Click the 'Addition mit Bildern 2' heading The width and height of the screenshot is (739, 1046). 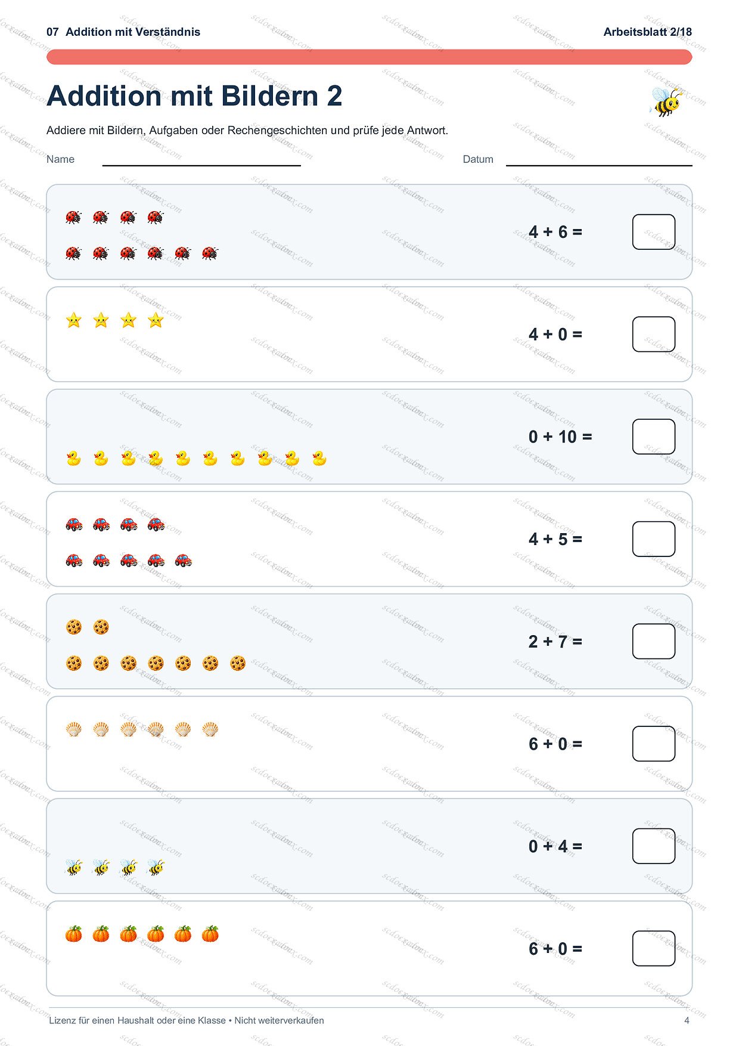pos(194,96)
